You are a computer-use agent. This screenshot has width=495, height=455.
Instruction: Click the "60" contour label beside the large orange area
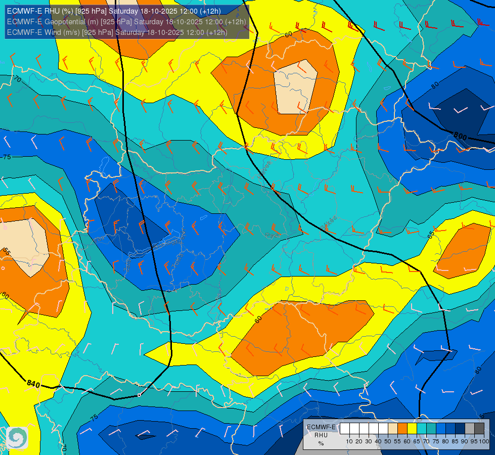click(x=258, y=320)
